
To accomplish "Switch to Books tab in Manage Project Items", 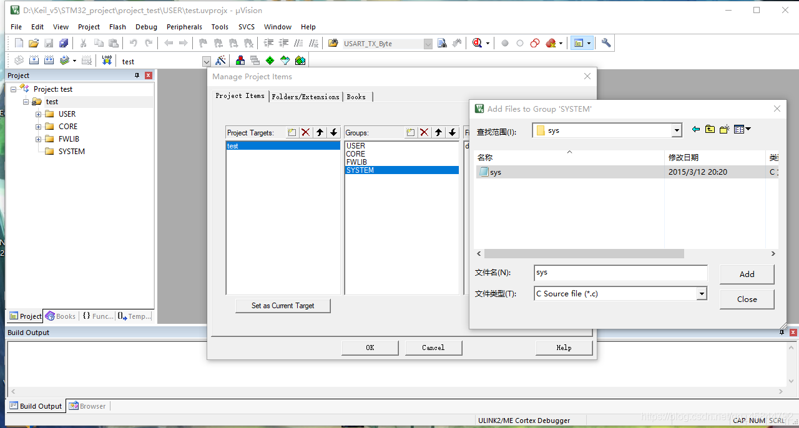I will pyautogui.click(x=356, y=97).
